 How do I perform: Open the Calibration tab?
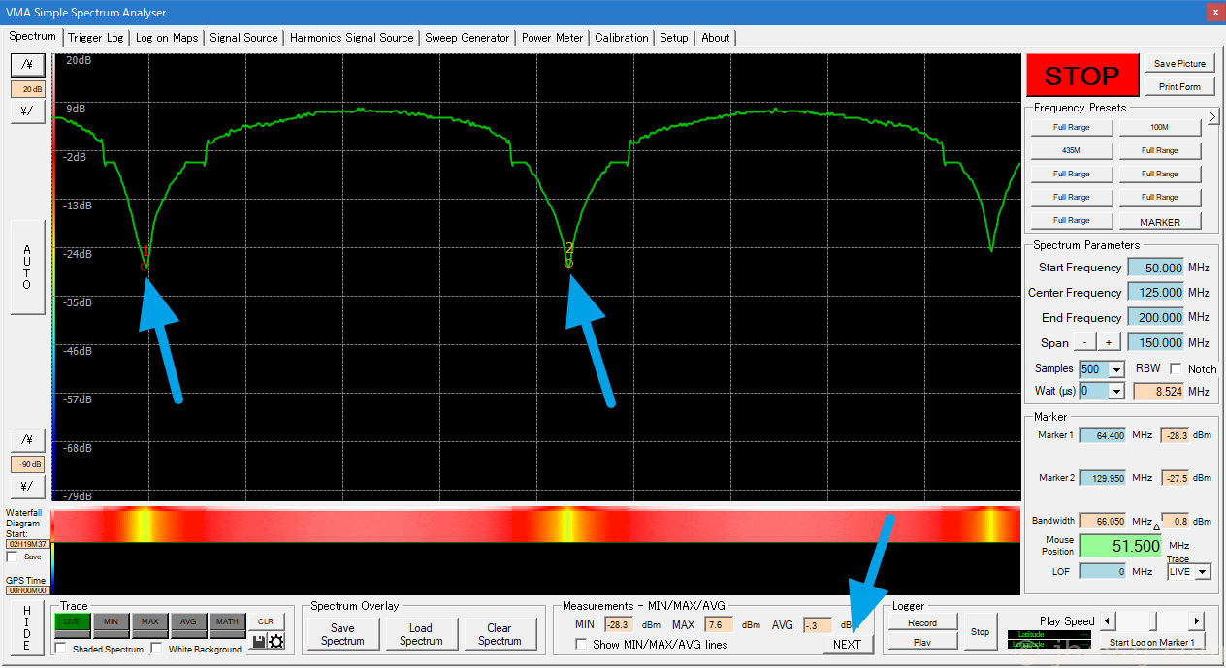tap(622, 38)
